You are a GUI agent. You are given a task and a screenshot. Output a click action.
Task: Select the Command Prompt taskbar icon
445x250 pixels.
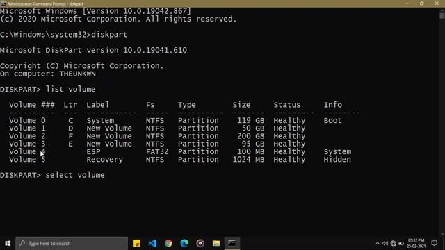pyautogui.click(x=232, y=243)
